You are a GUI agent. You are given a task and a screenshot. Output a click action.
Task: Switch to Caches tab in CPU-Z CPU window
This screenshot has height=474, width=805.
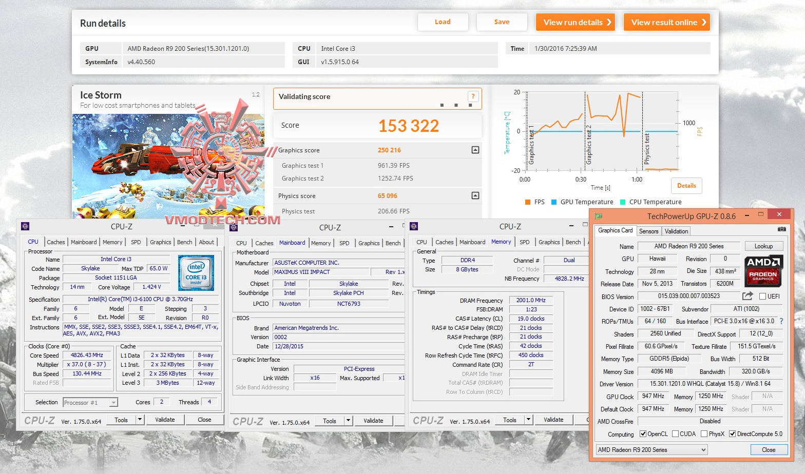[x=56, y=242]
